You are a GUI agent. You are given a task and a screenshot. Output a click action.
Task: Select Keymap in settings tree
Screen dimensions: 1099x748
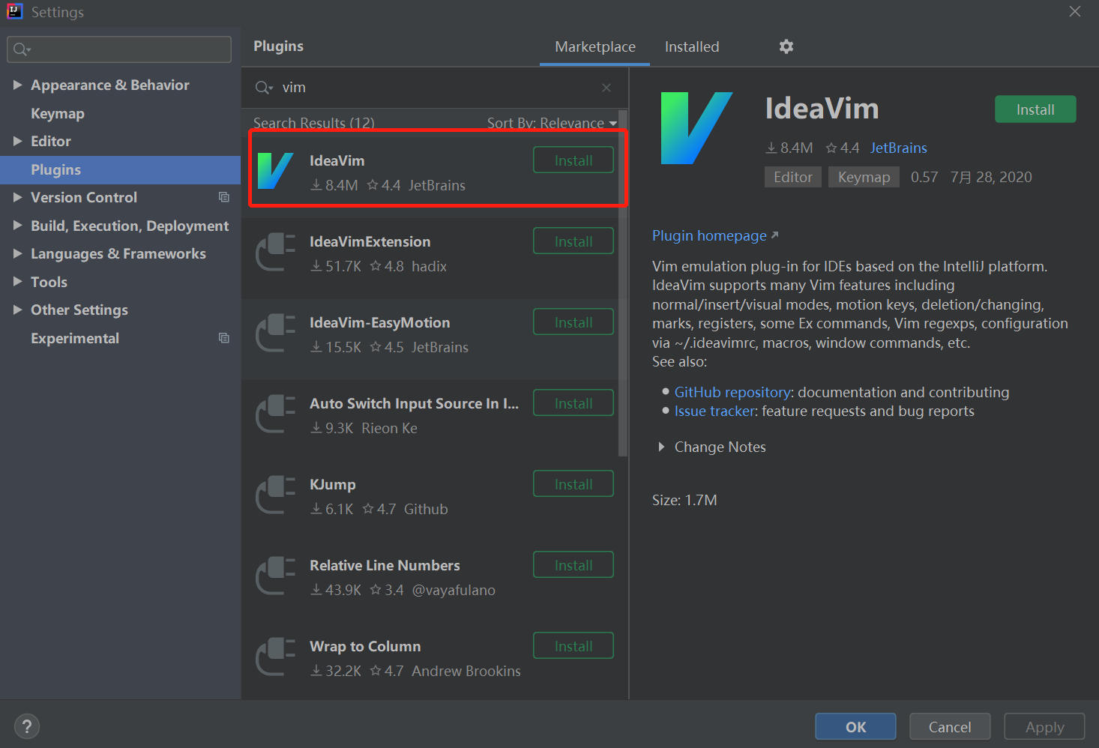(58, 113)
